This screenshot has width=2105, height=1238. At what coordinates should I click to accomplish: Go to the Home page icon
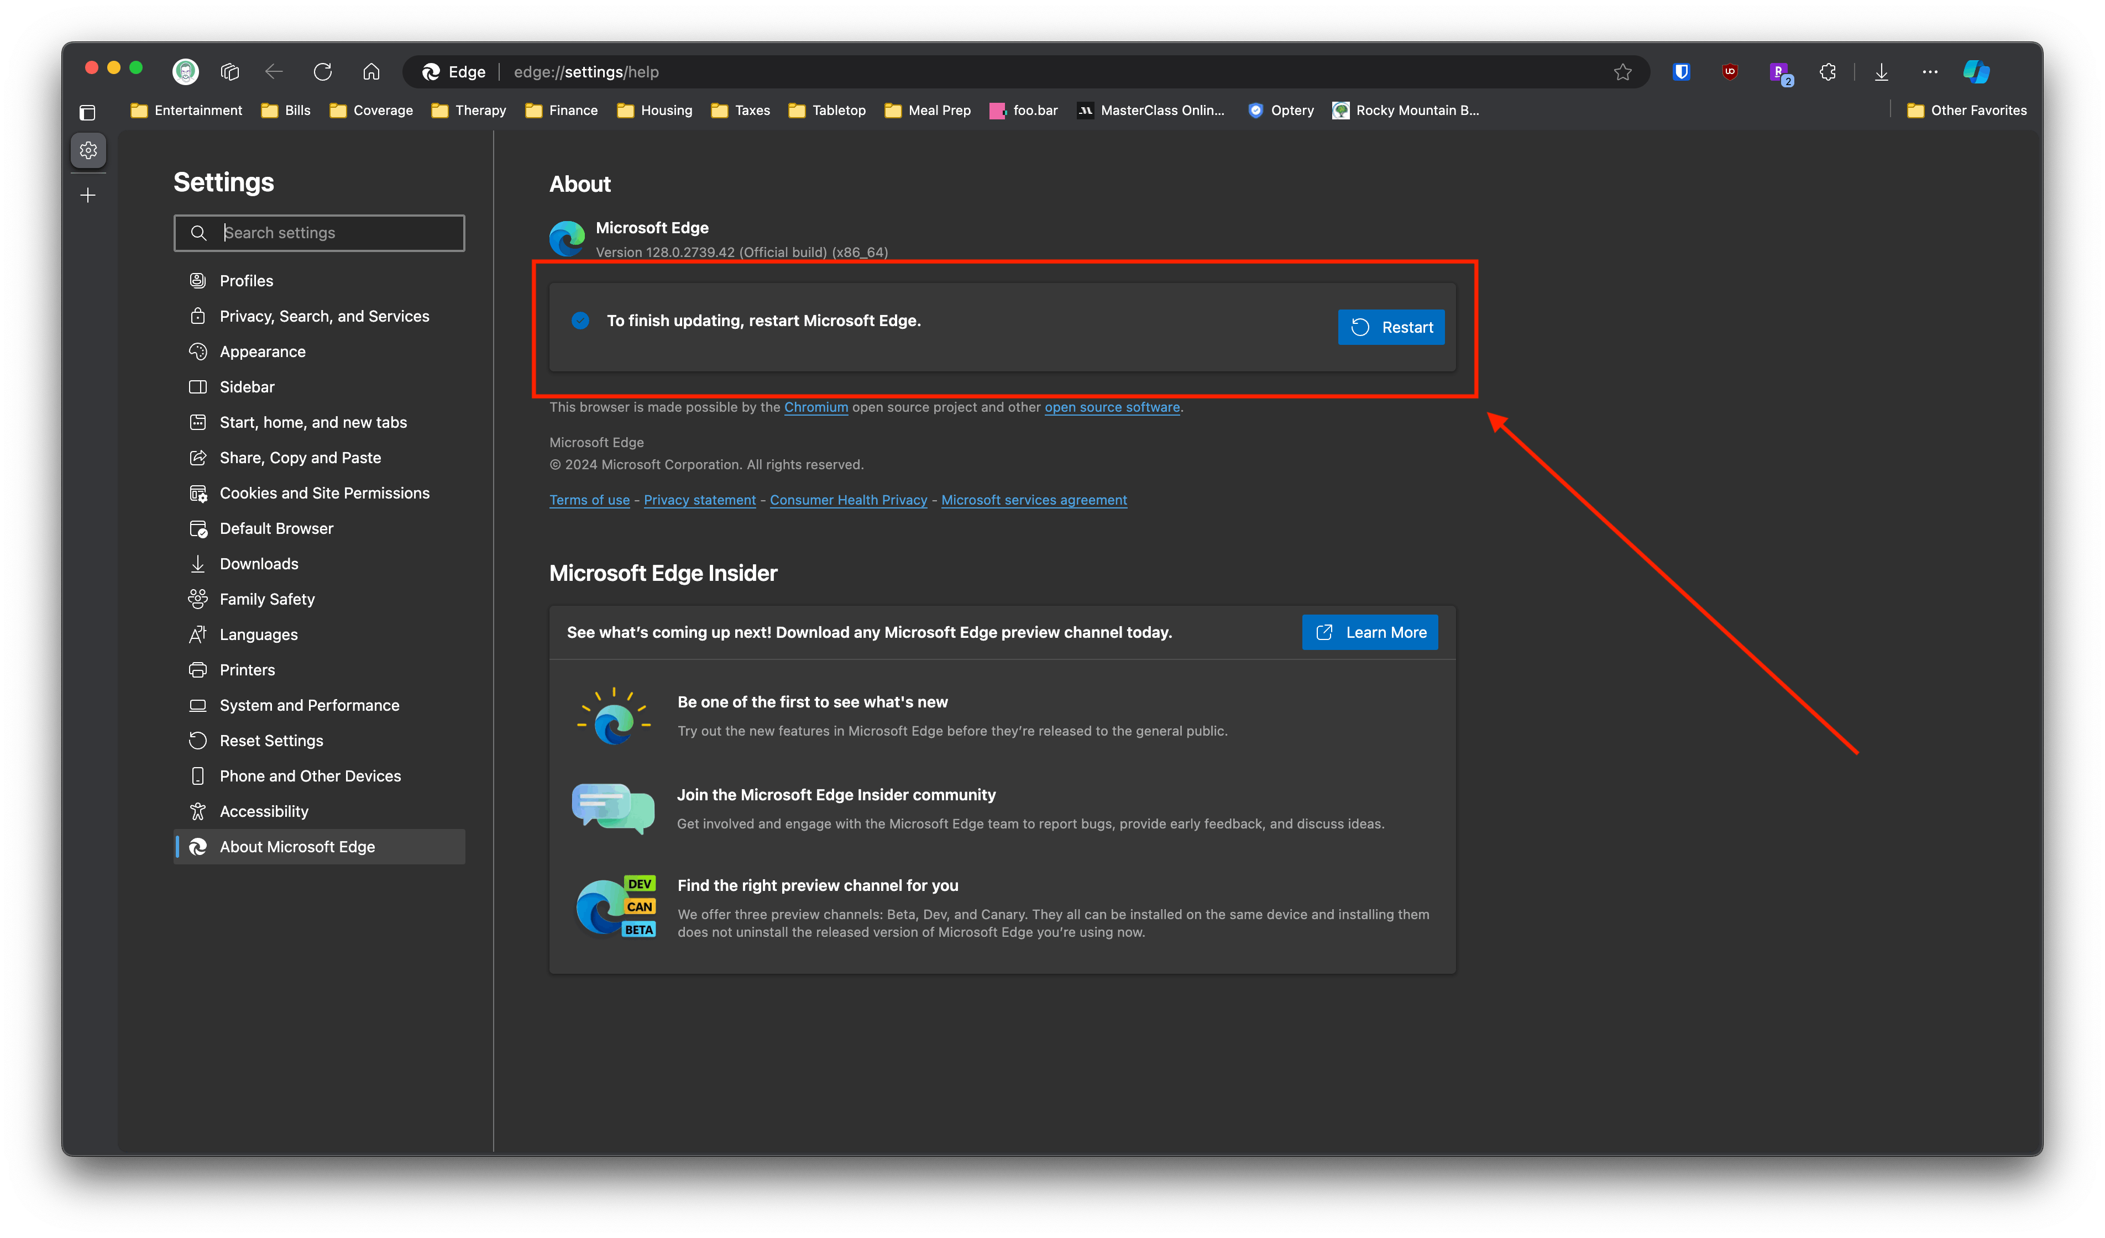pyautogui.click(x=371, y=72)
